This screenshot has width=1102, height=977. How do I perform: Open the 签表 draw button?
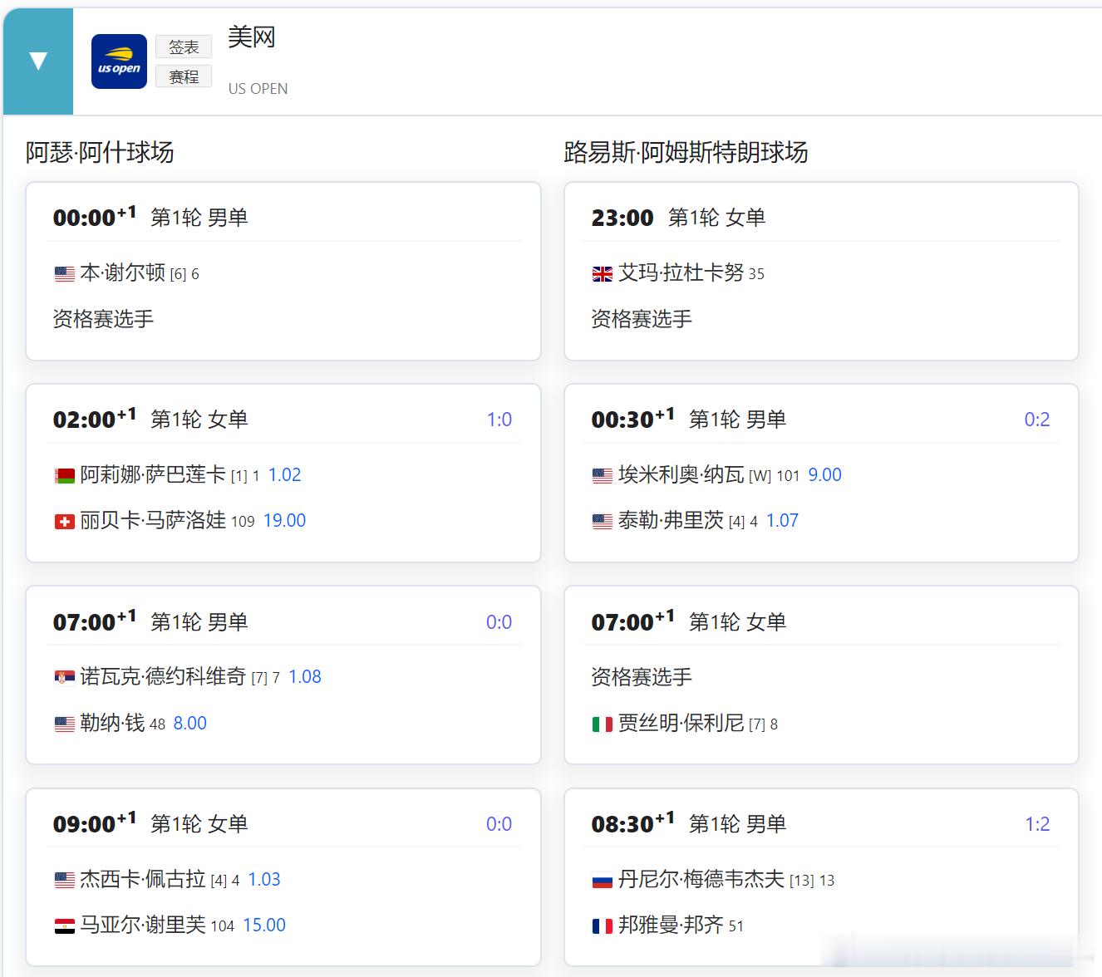(184, 47)
